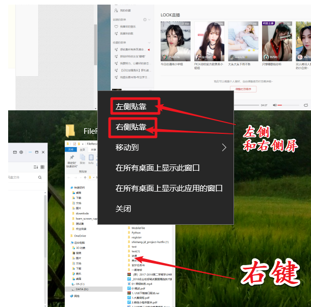Screen dimensions: 311x307
Task: Open first LOOK直播 thumbnail, short-haired girl
Action: pos(175,41)
